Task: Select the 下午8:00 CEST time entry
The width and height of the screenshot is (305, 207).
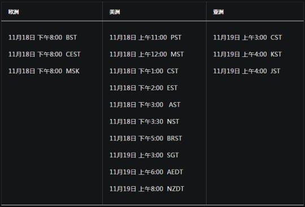Action: (45, 54)
